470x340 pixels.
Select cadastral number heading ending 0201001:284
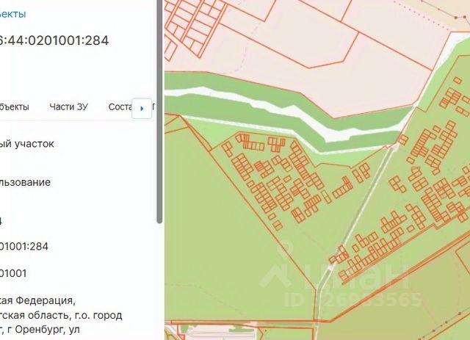click(x=54, y=40)
